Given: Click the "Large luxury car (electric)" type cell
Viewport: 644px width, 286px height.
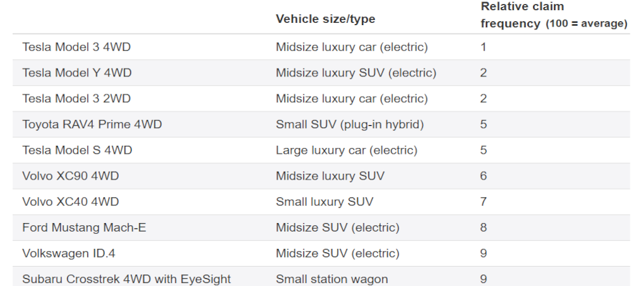Looking at the screenshot, I should [346, 150].
